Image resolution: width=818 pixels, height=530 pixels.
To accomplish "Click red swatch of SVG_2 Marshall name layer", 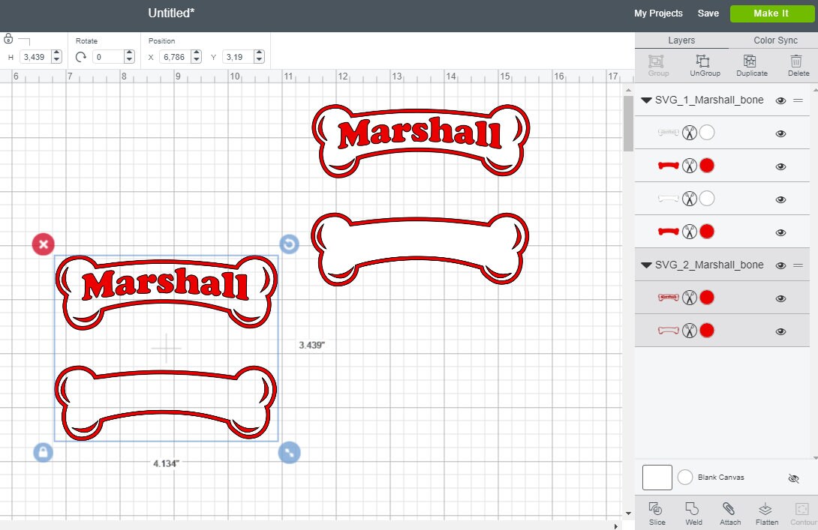I will click(707, 298).
